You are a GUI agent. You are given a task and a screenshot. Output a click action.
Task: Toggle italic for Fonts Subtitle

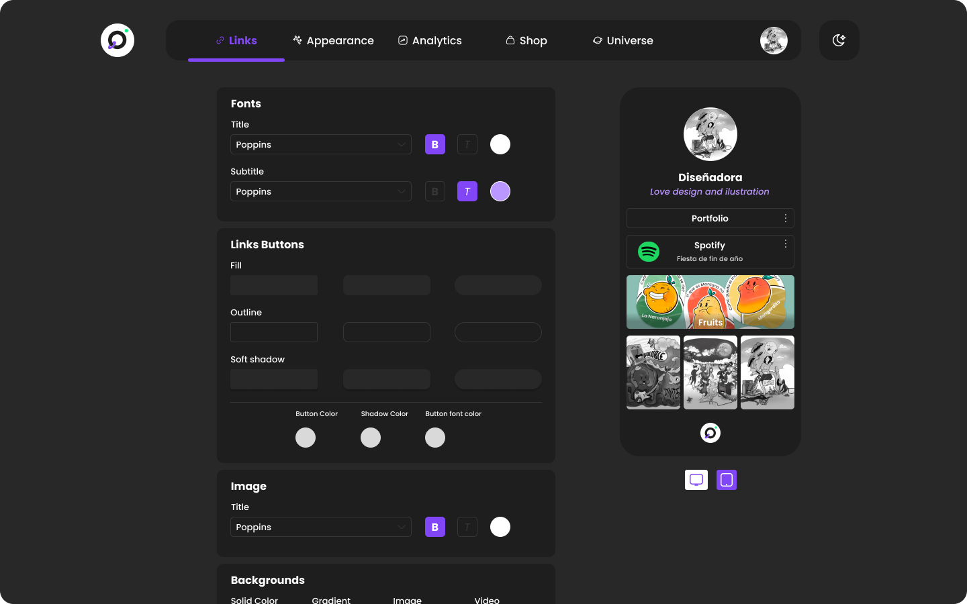coord(467,191)
